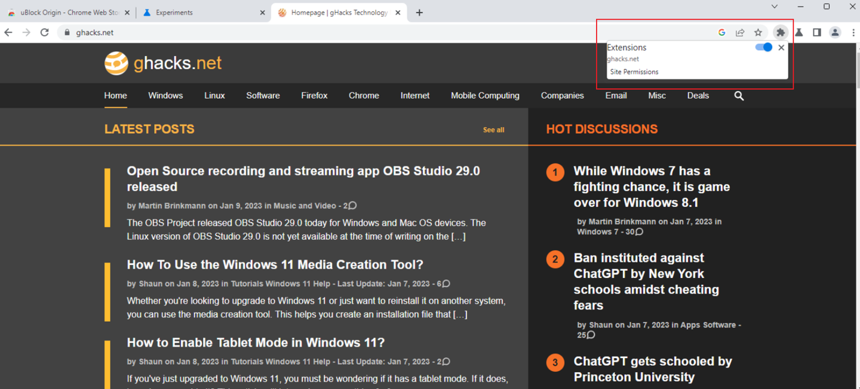The height and width of the screenshot is (389, 860).
Task: Click the Extensions puzzle piece icon
Action: coord(780,32)
